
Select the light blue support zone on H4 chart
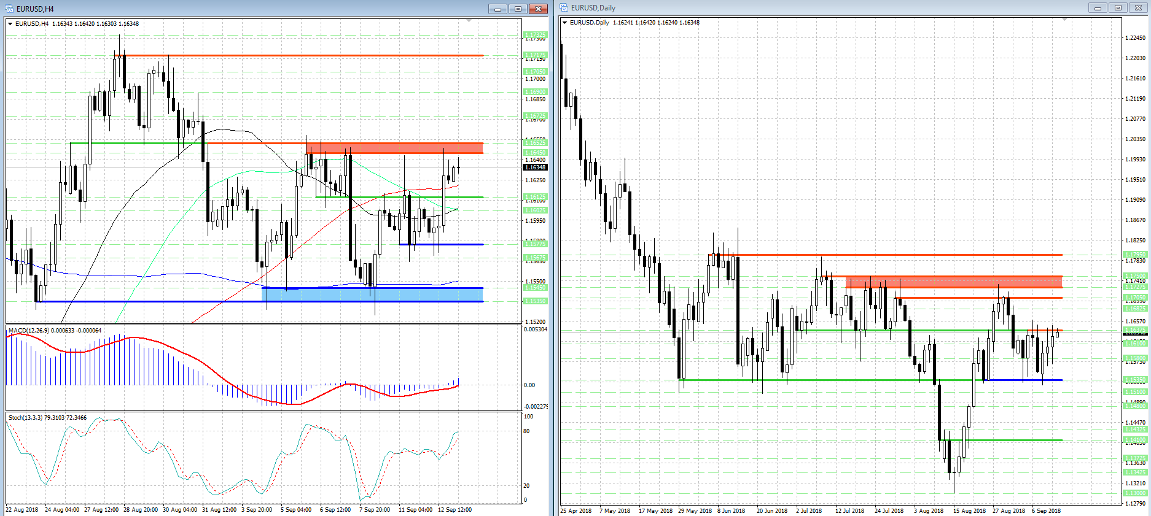click(x=372, y=295)
